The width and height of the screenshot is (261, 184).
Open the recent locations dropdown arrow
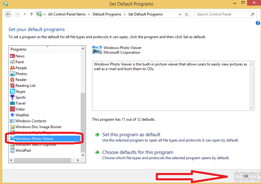pyautogui.click(x=24, y=14)
